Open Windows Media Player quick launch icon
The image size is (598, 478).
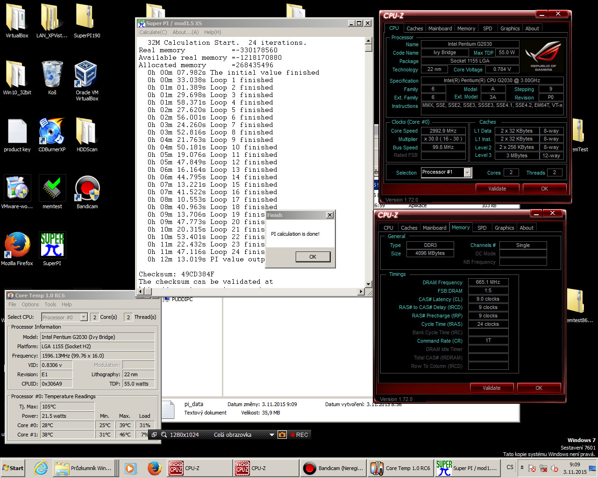130,468
